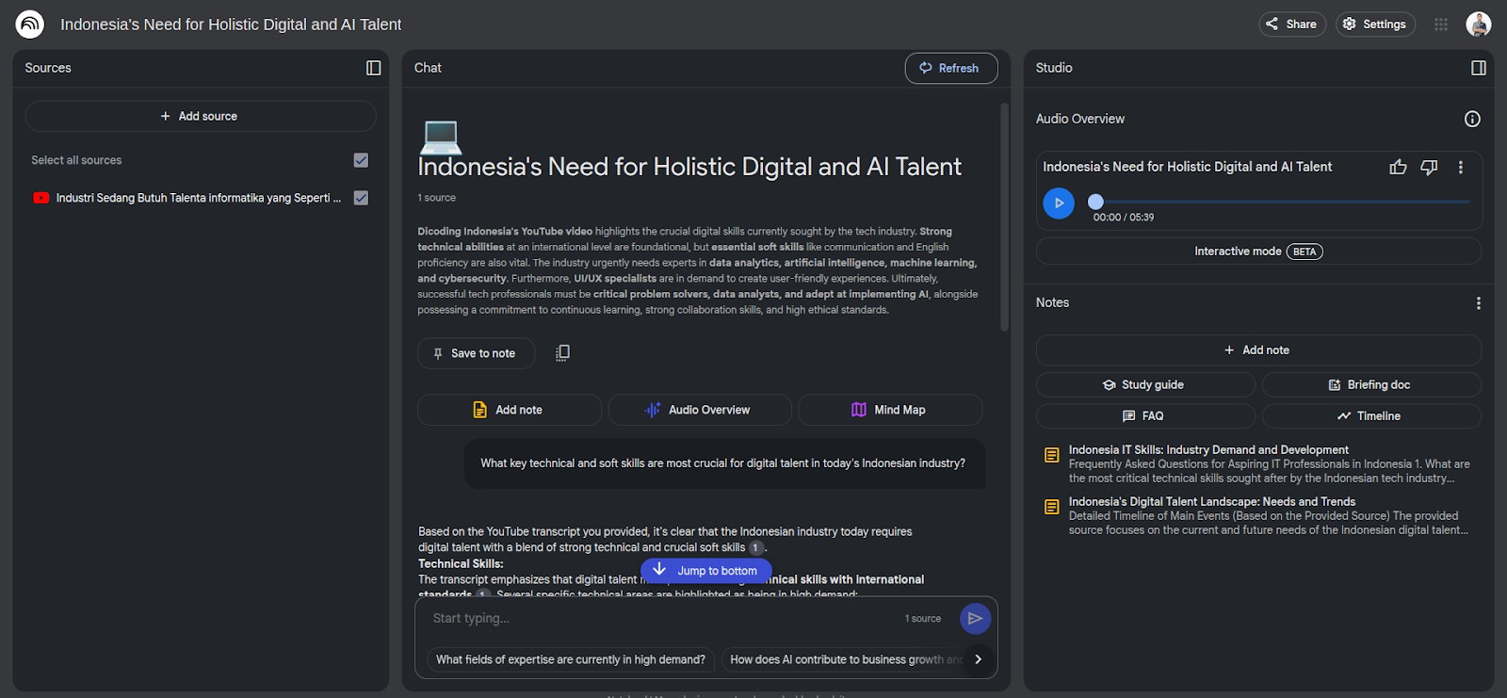
Task: Click the Start typing input field
Action: click(x=659, y=618)
